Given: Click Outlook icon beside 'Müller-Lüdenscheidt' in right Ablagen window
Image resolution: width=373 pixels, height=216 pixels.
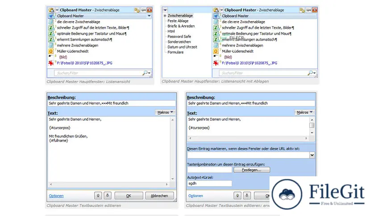Looking at the screenshot, I should [216, 51].
